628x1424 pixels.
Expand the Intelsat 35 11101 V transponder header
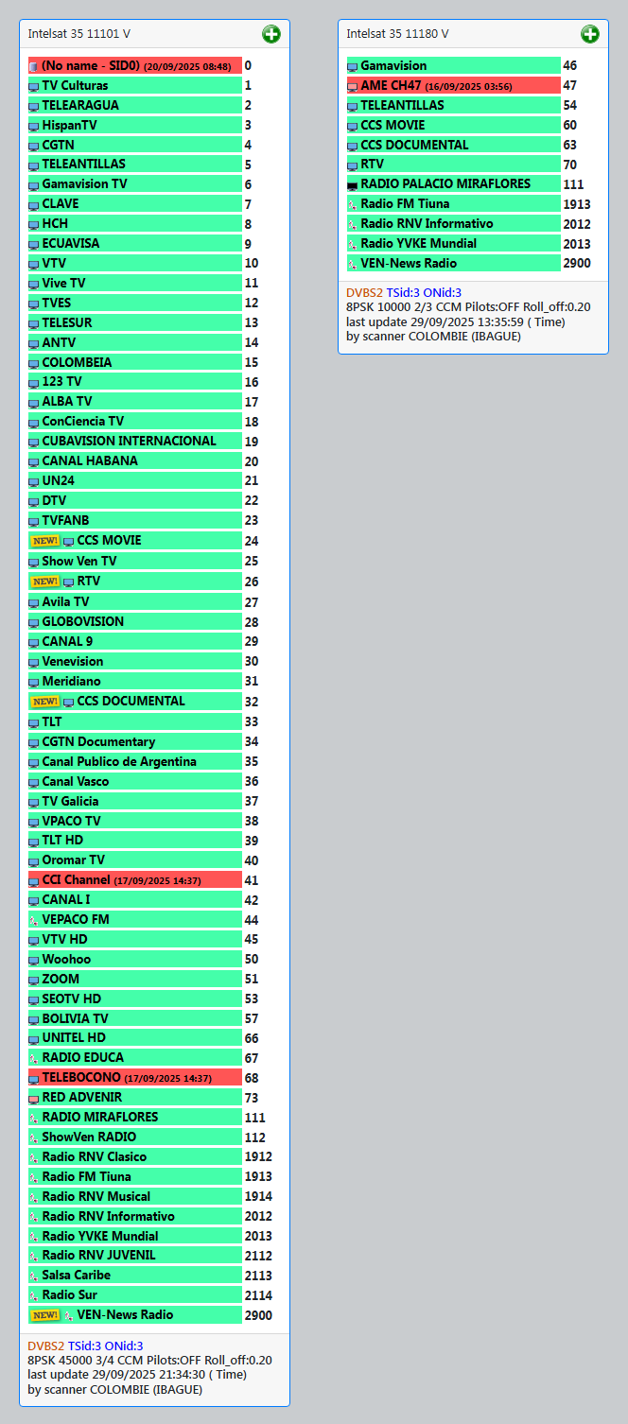pos(79,34)
